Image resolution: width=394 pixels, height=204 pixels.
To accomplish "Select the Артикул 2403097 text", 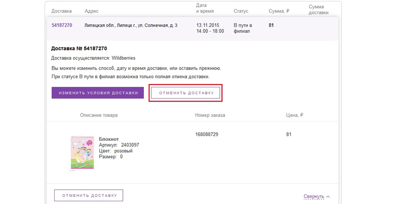I will click(x=119, y=145).
